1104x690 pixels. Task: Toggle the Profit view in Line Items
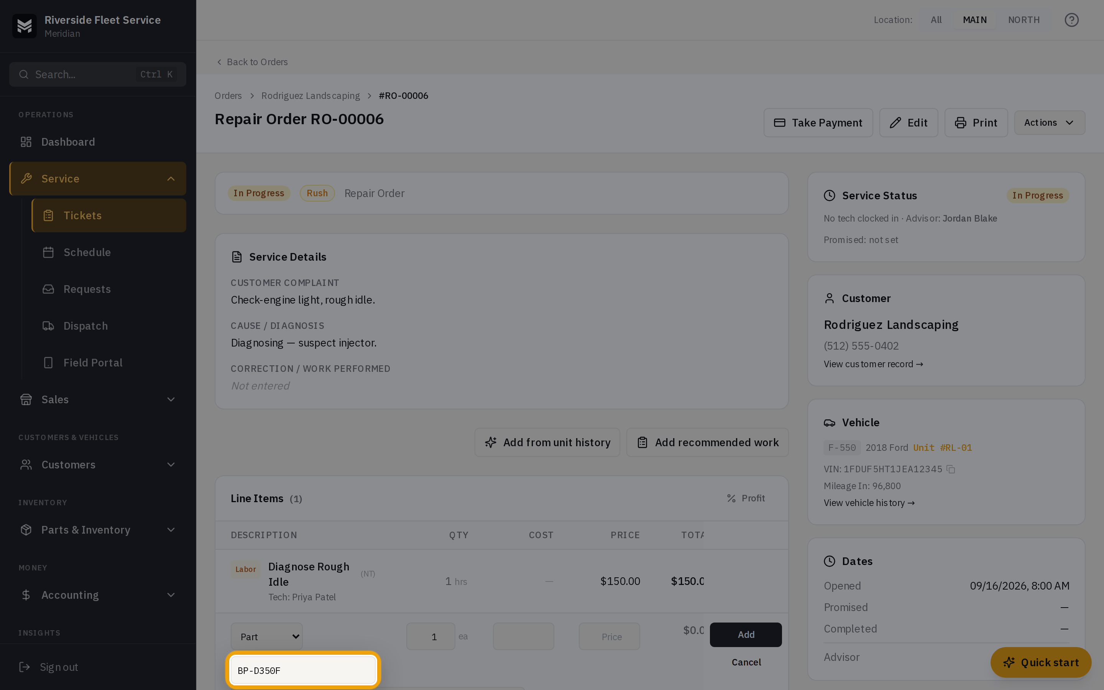pos(746,498)
